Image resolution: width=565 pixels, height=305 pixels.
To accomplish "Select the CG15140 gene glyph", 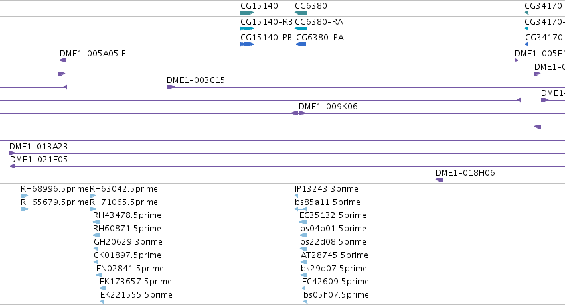I will point(247,13).
